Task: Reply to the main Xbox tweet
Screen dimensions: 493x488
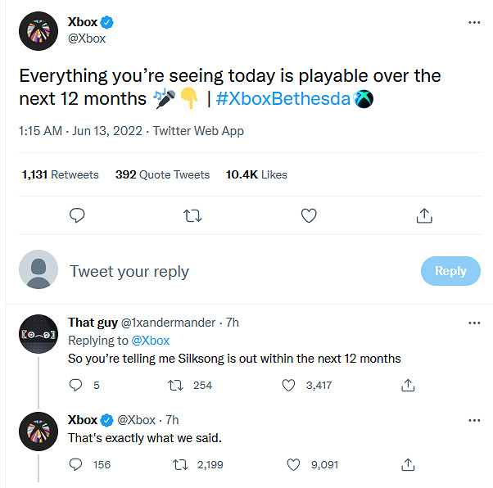Action: pyautogui.click(x=78, y=215)
